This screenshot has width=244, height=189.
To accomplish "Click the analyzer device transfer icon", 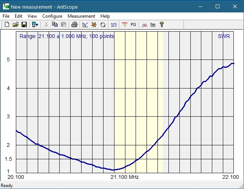I will 35,24.
